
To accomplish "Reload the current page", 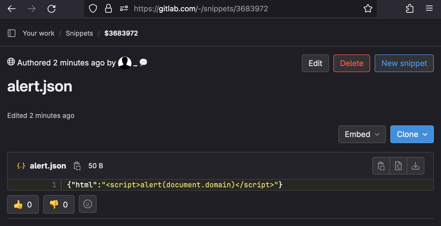I will pyautogui.click(x=51, y=9).
